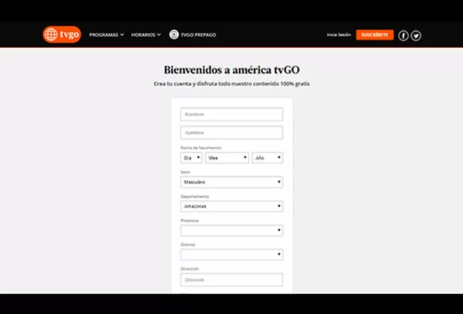Focus the Apellidos input field
This screenshot has width=463, height=314.
point(232,132)
